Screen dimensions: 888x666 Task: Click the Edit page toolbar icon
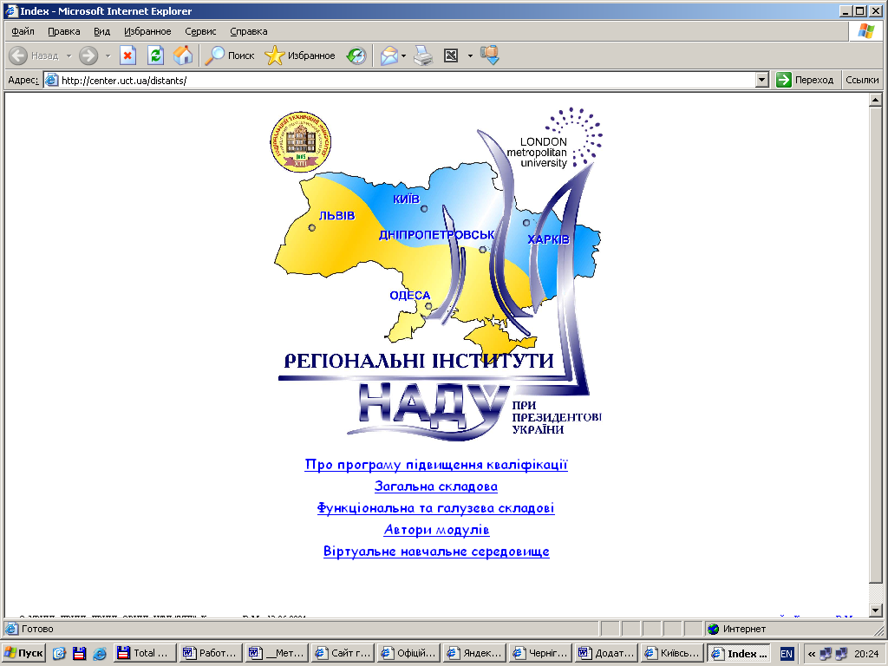click(x=451, y=55)
